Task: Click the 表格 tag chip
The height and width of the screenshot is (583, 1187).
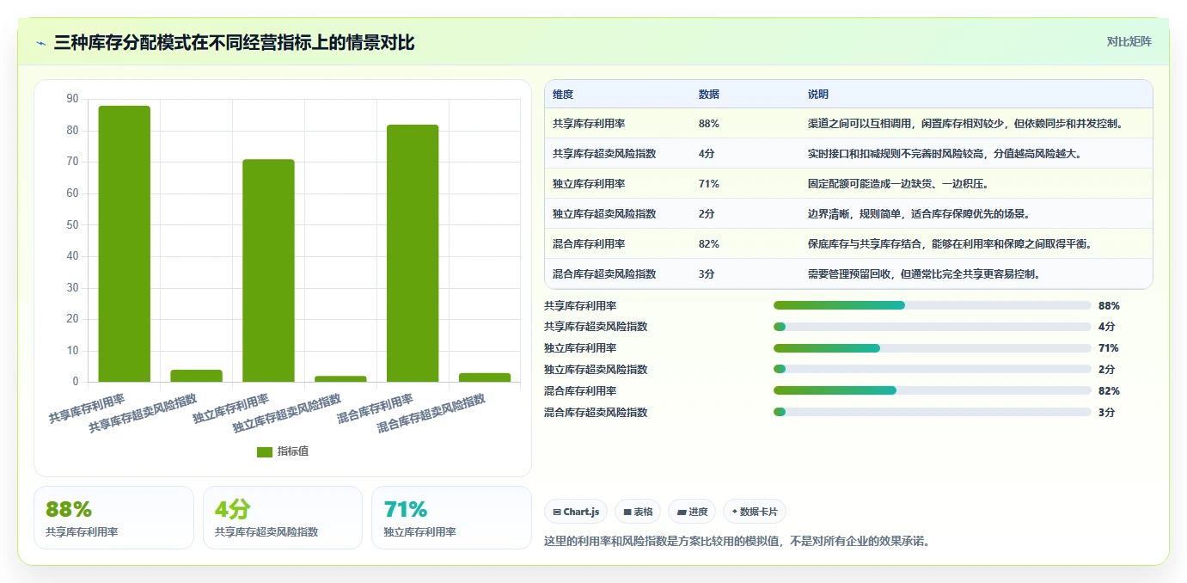Action: click(x=638, y=512)
